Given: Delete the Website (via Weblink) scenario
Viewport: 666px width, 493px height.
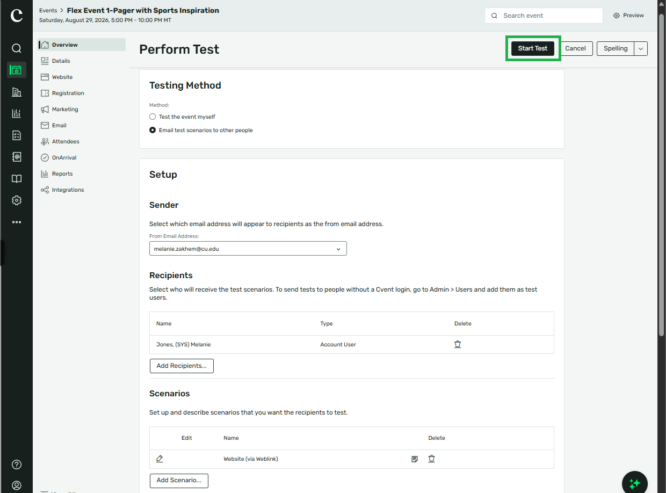Looking at the screenshot, I should click(431, 459).
